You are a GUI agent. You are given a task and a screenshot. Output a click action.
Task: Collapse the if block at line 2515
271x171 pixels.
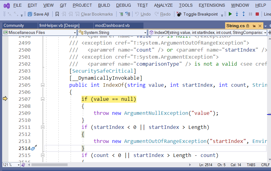pyautogui.click(x=43, y=155)
